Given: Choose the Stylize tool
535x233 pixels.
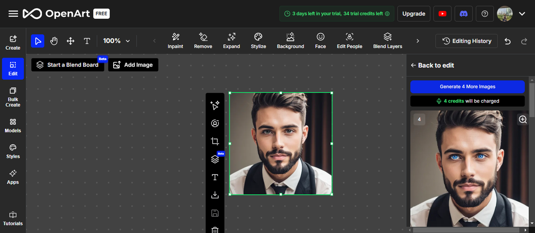Looking at the screenshot, I should pyautogui.click(x=258, y=41).
